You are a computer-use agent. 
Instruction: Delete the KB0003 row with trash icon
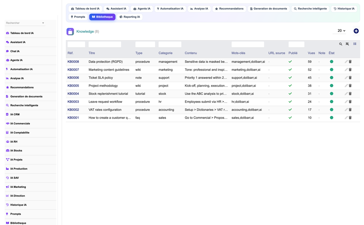point(350,102)
